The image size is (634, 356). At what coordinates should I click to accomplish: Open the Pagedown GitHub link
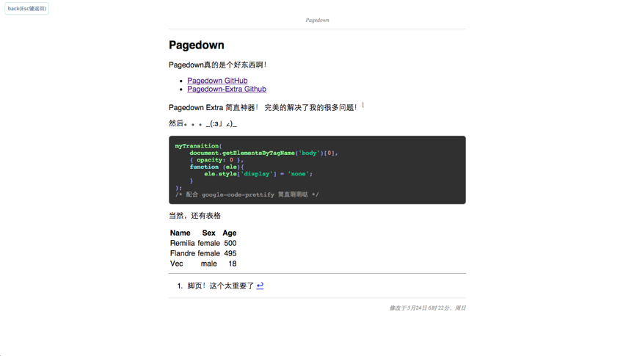pyautogui.click(x=217, y=81)
